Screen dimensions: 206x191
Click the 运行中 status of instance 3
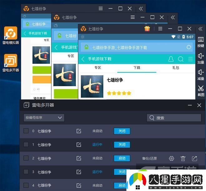click(x=97, y=172)
